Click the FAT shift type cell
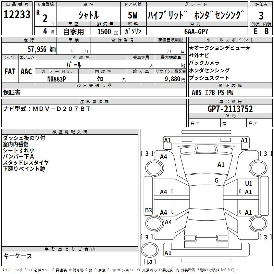This screenshot has width=274, height=274. click(10, 71)
